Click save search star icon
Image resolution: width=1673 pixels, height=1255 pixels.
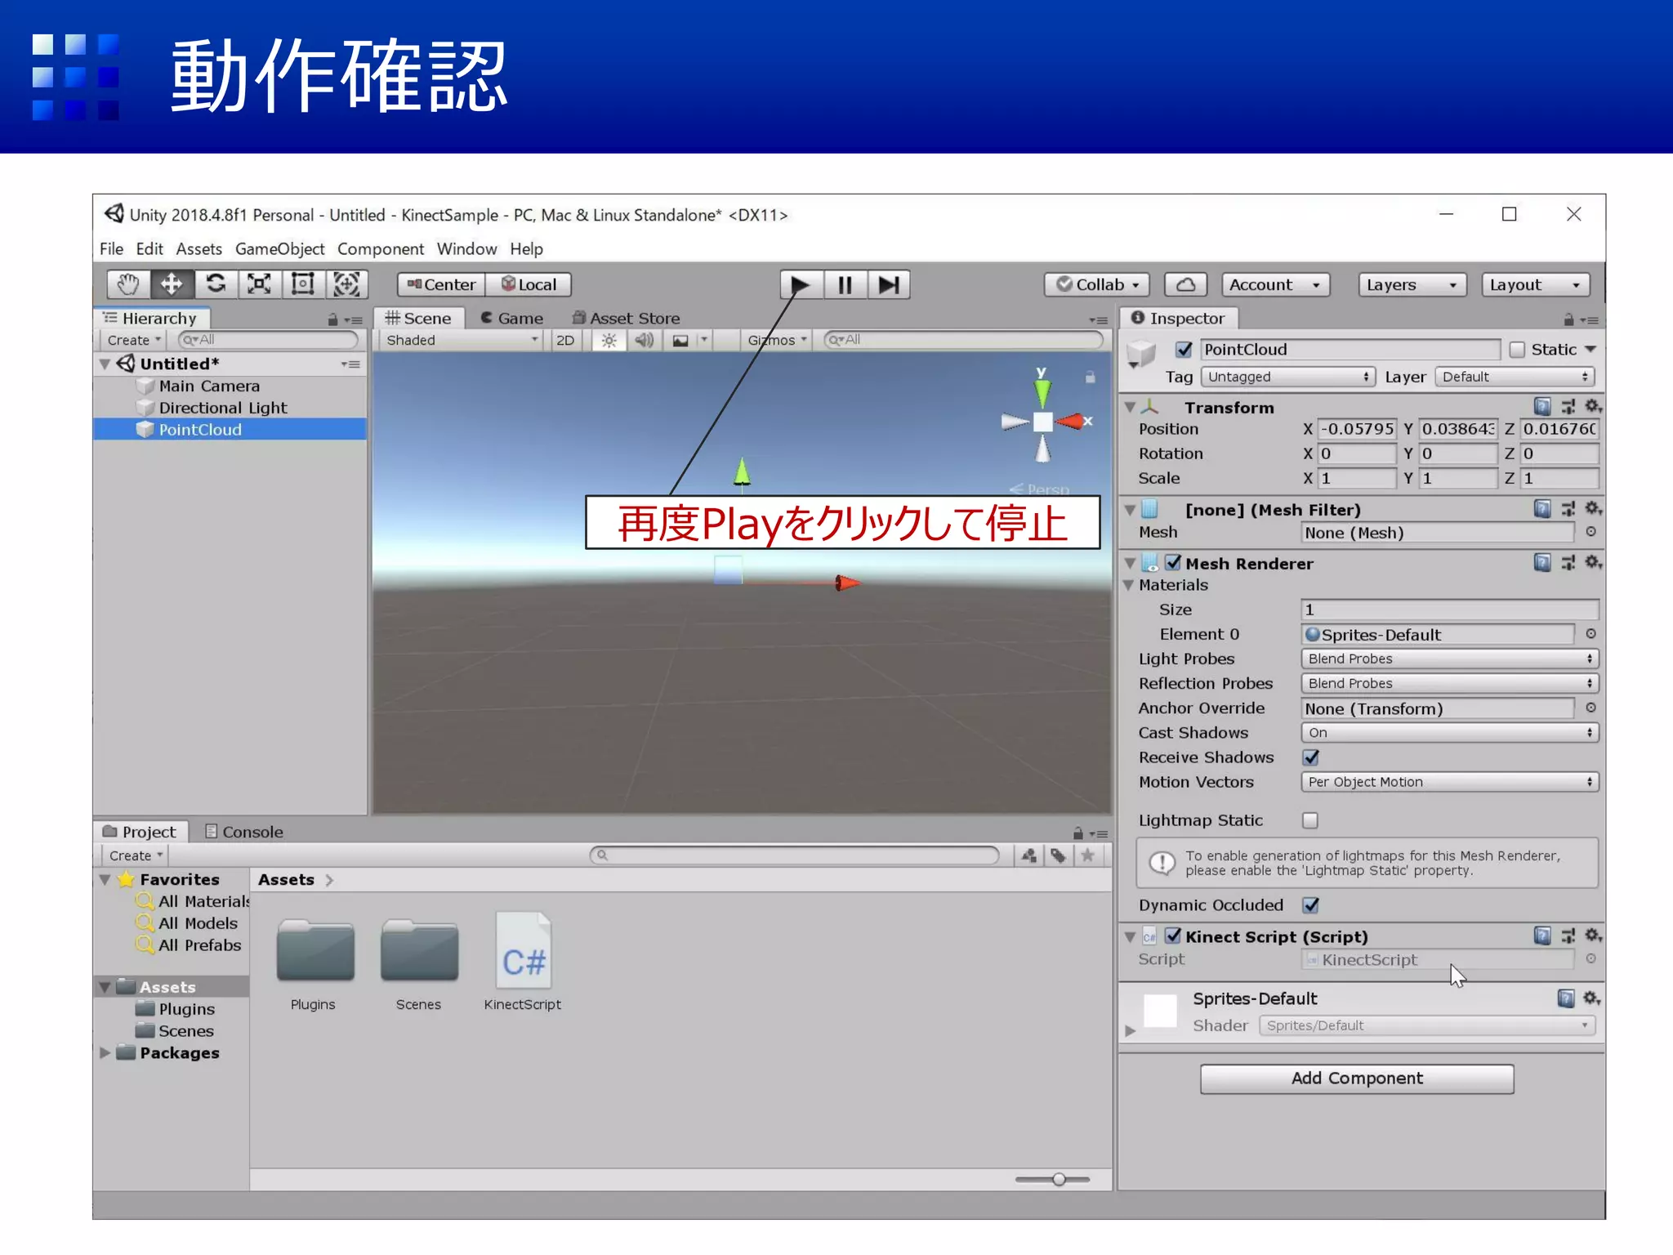click(x=1088, y=855)
